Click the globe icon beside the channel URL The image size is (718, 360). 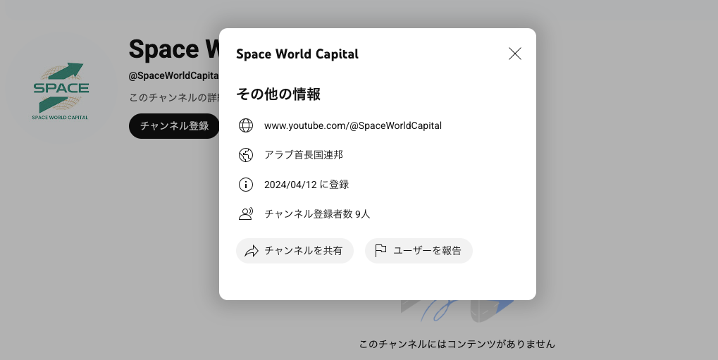[x=246, y=125]
